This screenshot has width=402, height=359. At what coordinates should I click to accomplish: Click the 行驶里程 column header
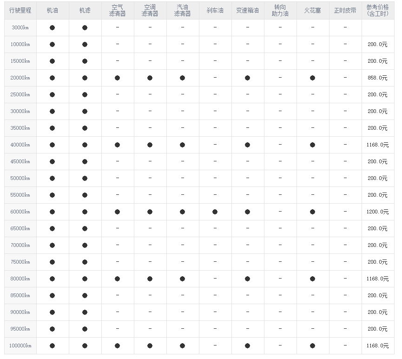click(20, 11)
